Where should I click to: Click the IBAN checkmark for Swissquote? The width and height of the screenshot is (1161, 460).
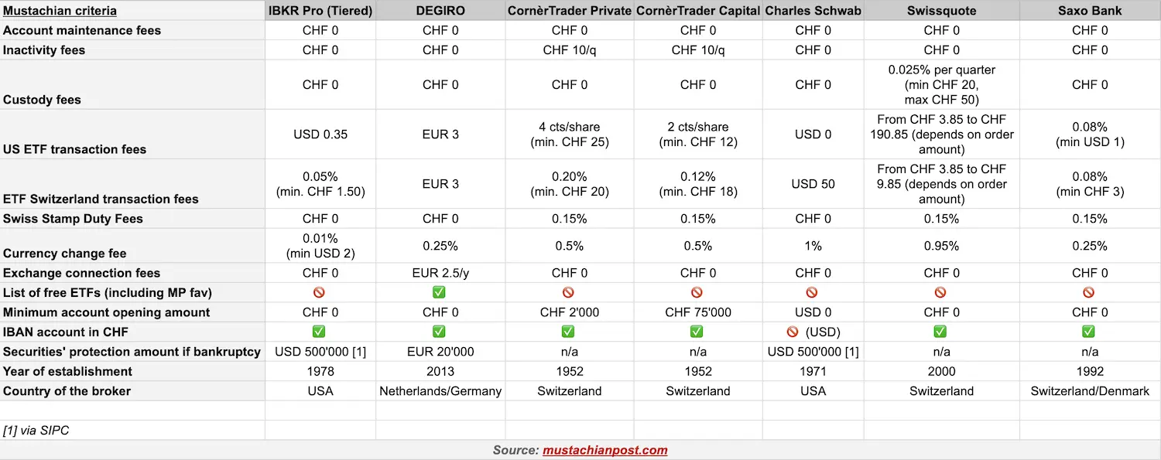[940, 332]
